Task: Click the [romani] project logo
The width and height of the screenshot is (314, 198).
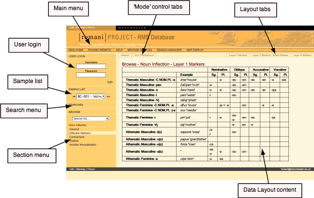Action: click(92, 37)
